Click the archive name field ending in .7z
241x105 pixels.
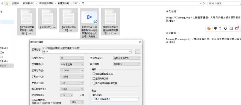point(87,52)
